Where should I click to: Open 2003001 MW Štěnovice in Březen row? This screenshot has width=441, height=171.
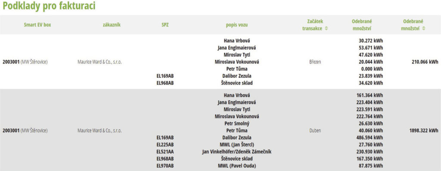(x=25, y=62)
